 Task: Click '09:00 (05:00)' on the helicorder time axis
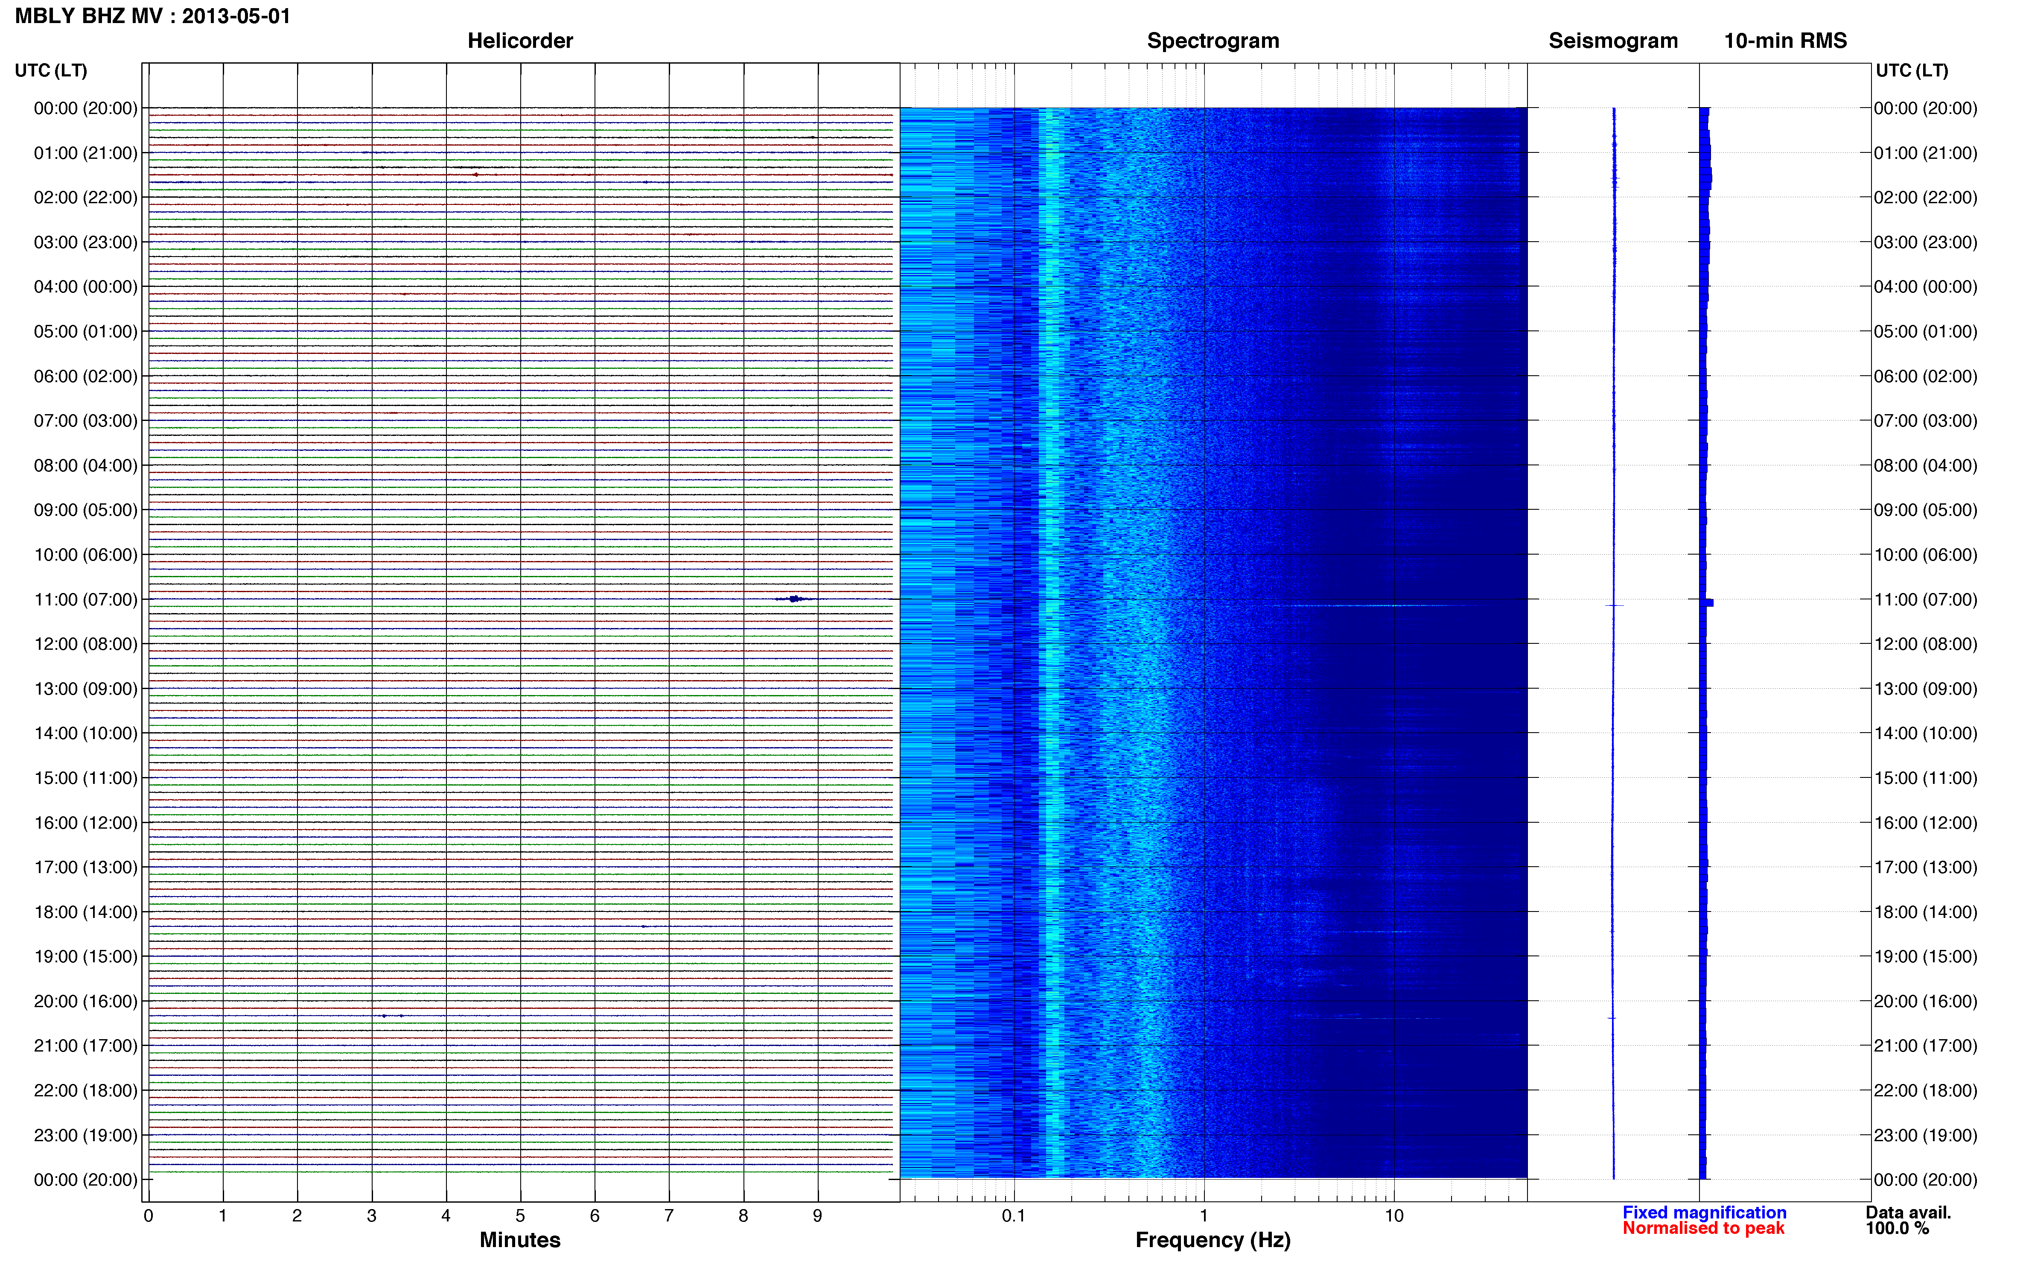(x=85, y=509)
